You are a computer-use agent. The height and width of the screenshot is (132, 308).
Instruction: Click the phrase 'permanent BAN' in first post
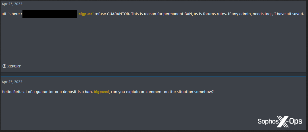(x=177, y=14)
